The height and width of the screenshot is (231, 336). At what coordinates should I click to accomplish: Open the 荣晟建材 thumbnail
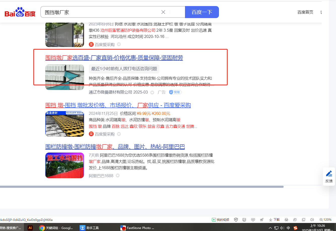[x=65, y=124]
